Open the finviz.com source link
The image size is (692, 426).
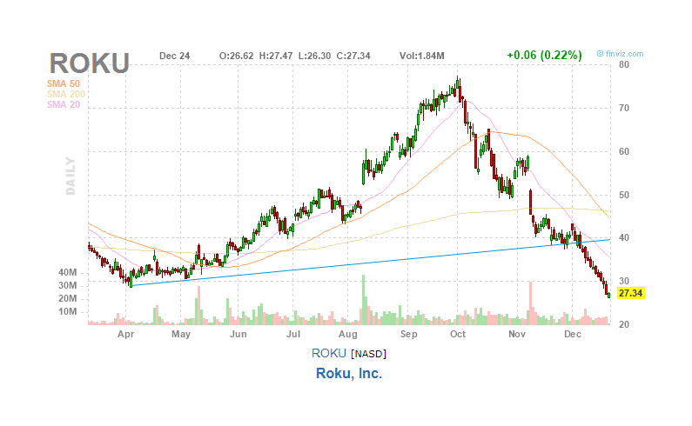620,54
